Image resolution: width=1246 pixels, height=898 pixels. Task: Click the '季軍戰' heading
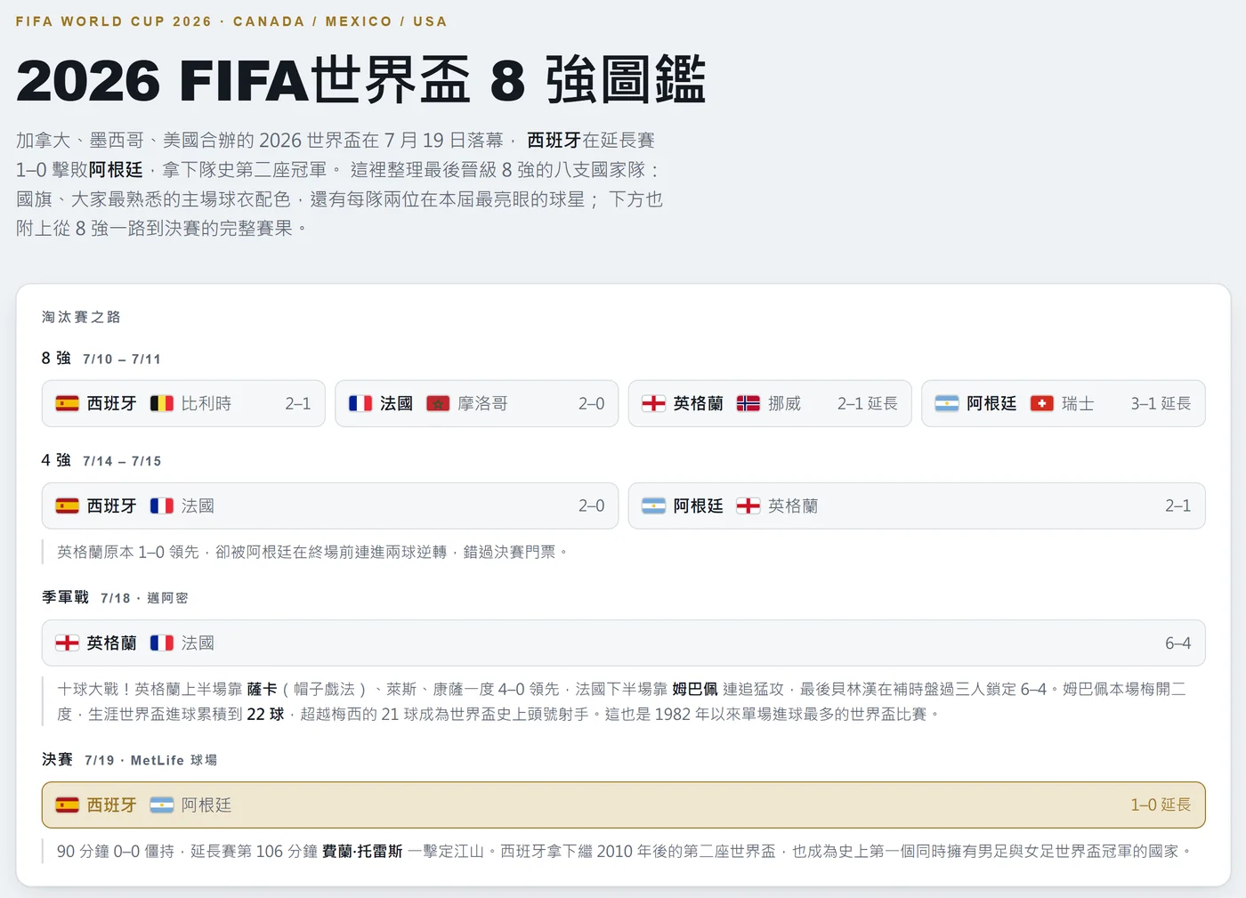pyautogui.click(x=65, y=597)
